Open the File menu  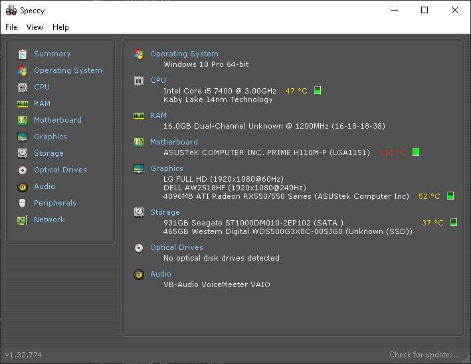pos(11,27)
